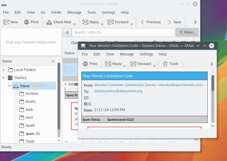
Task: Open the Folder menu
Action: pos(56,12)
